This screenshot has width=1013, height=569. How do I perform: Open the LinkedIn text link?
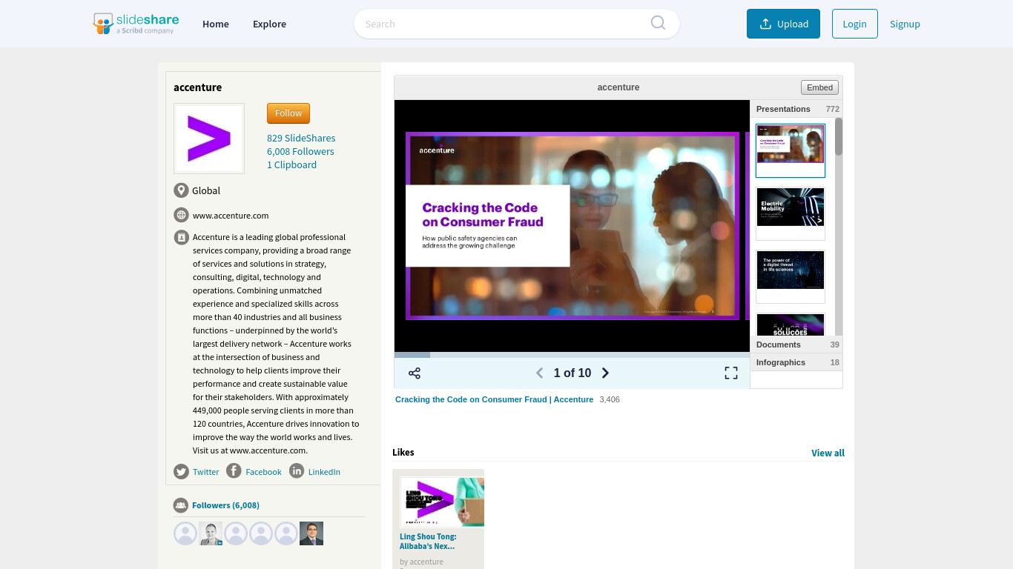(324, 472)
